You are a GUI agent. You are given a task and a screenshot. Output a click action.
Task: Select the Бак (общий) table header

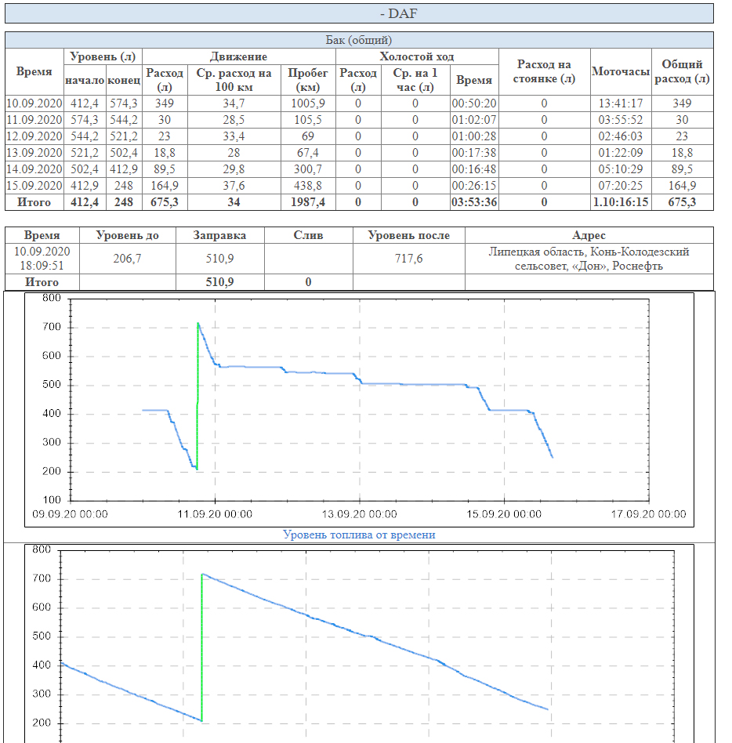coord(359,40)
